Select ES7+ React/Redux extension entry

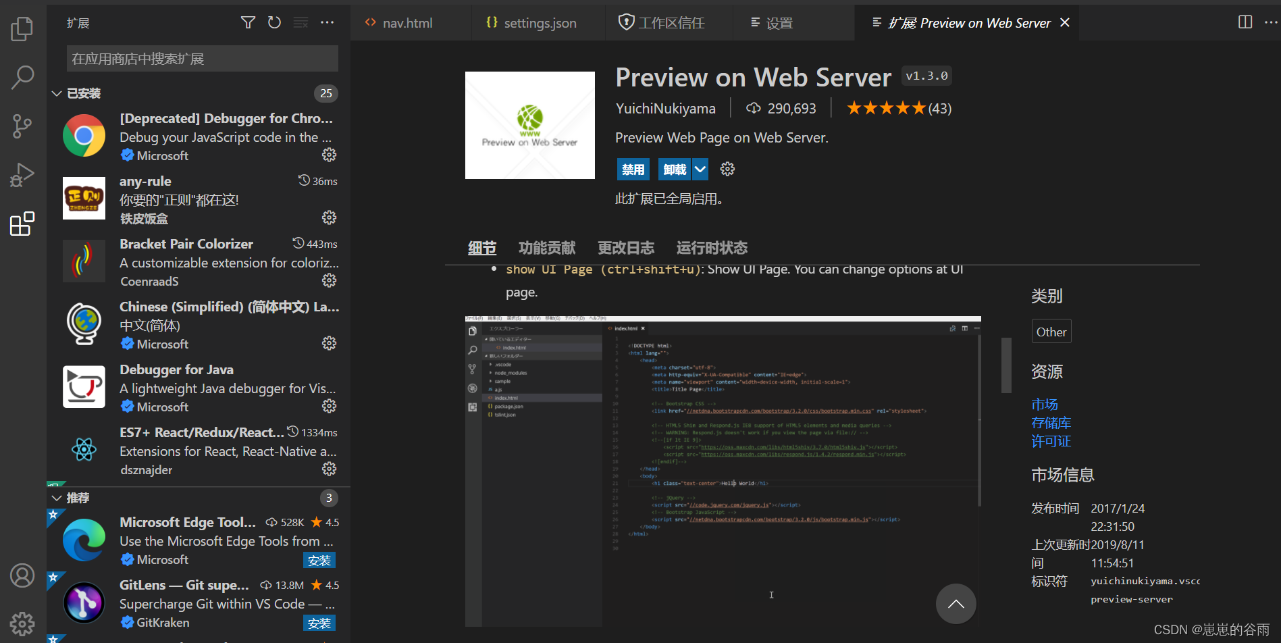(199, 451)
